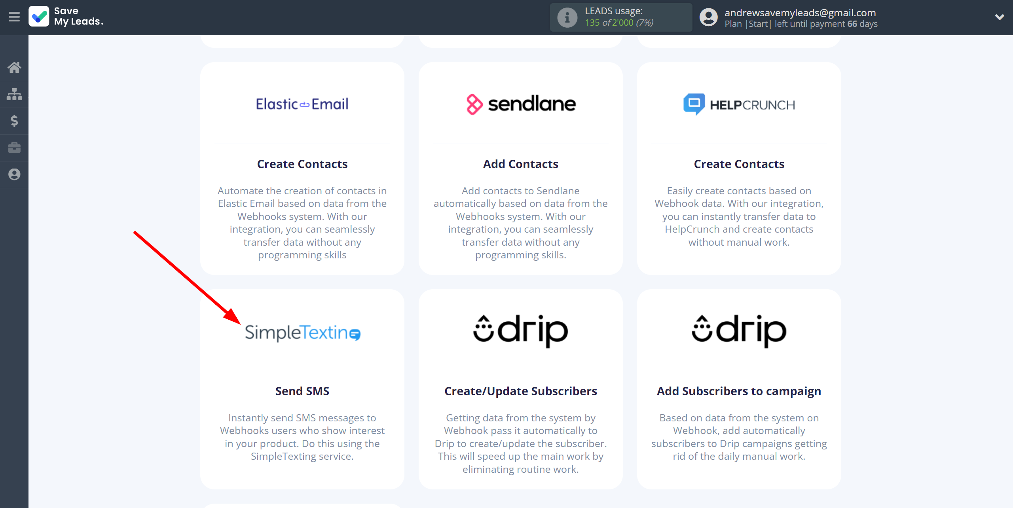The image size is (1013, 508).
Task: Select HelpCrunch Create Contacts title
Action: tap(739, 164)
